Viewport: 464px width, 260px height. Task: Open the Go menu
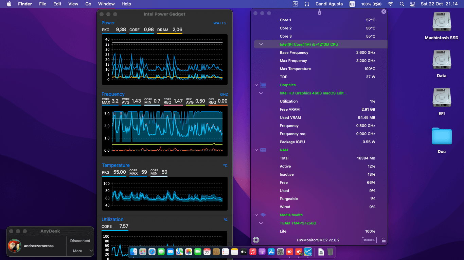point(88,4)
